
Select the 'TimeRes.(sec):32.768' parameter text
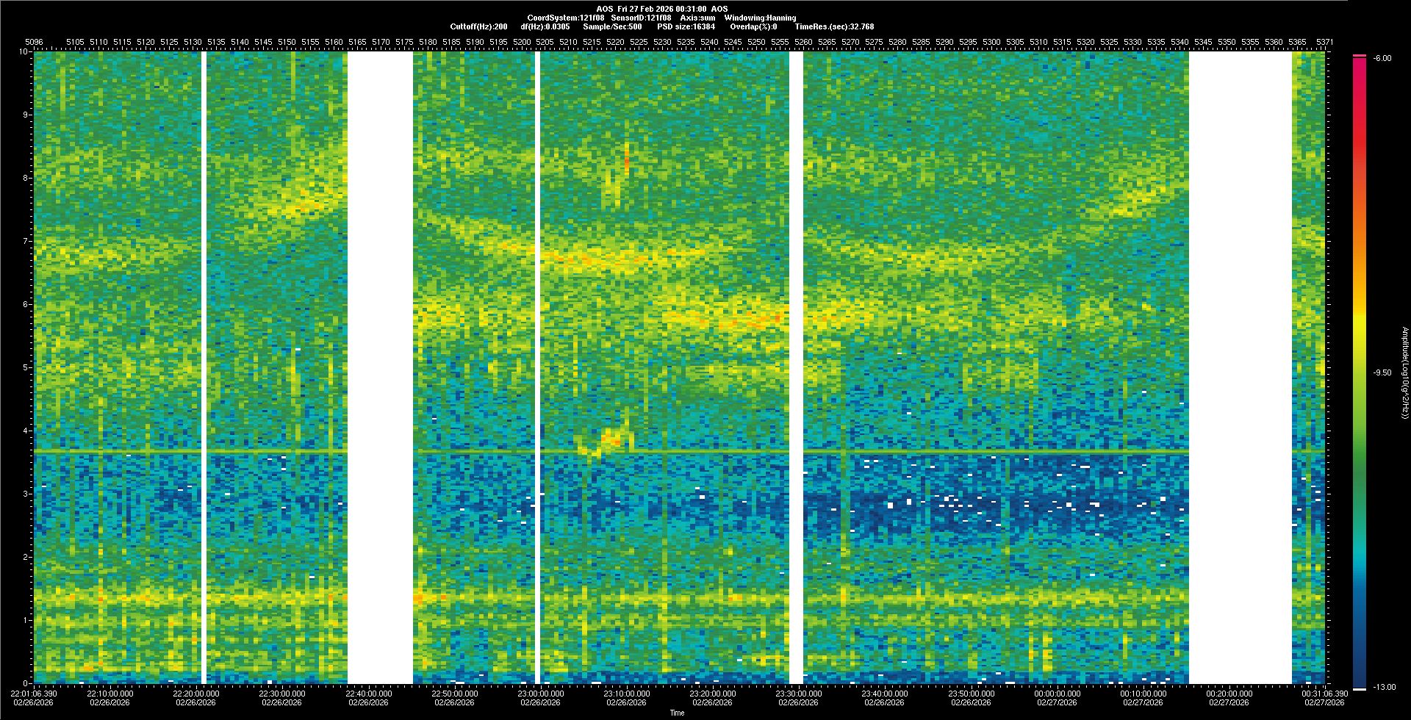point(834,26)
